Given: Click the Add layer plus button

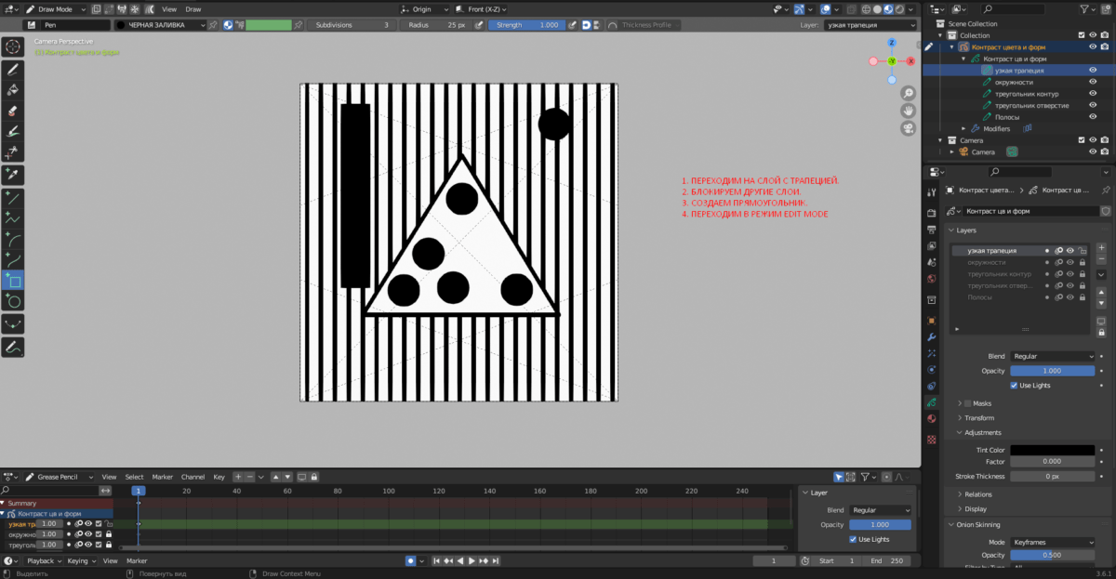Looking at the screenshot, I should 1102,248.
